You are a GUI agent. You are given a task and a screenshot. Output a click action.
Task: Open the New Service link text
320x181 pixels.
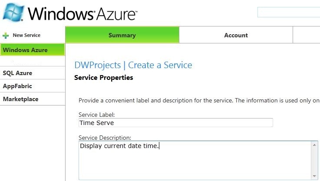point(26,35)
